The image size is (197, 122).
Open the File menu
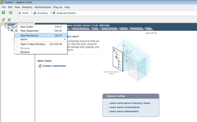tap(4, 7)
